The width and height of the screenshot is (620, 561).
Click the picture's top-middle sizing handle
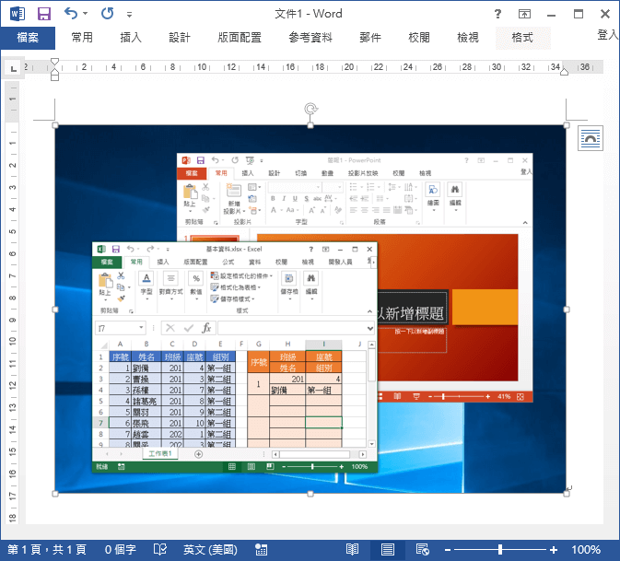click(310, 125)
